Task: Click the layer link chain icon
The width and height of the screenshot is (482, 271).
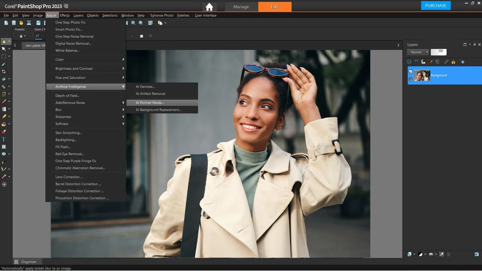Action: 446,62
